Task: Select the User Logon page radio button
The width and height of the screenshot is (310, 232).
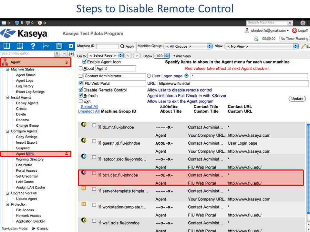Action: [149, 76]
